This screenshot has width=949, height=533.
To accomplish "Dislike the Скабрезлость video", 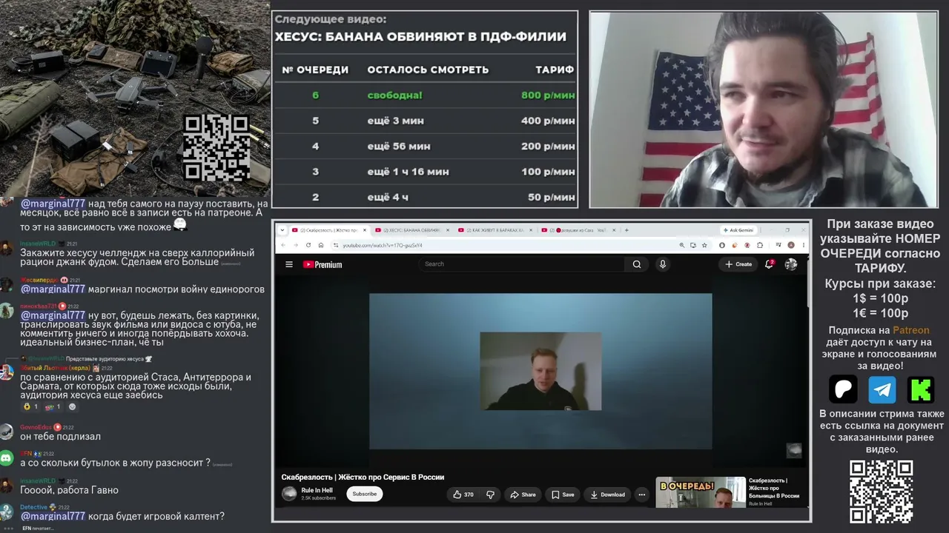I will (490, 495).
